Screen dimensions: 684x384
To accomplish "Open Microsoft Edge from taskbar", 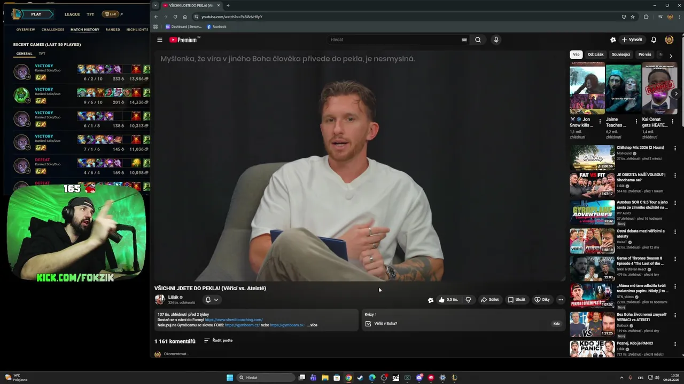I will pos(372,378).
